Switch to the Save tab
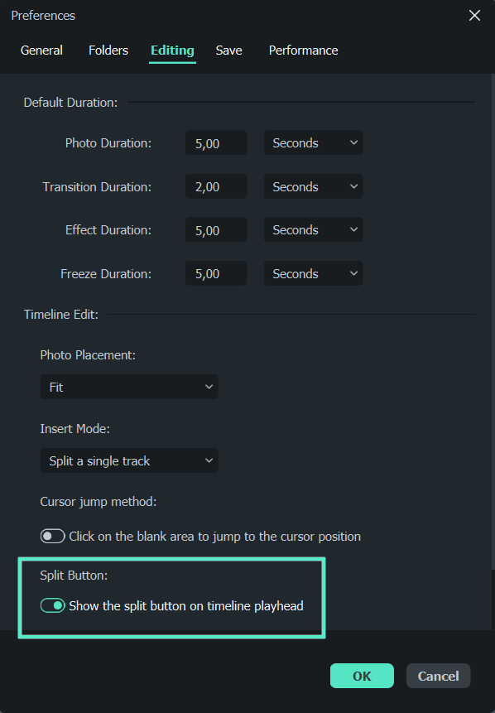This screenshot has height=713, width=495. point(228,50)
